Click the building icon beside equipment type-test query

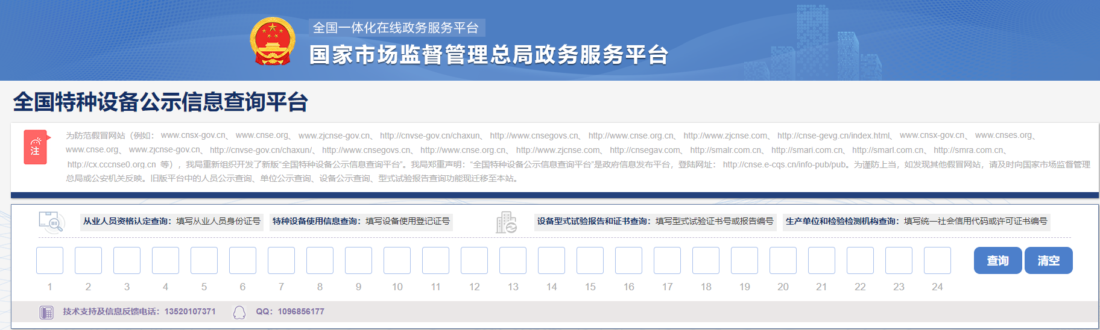507,222
